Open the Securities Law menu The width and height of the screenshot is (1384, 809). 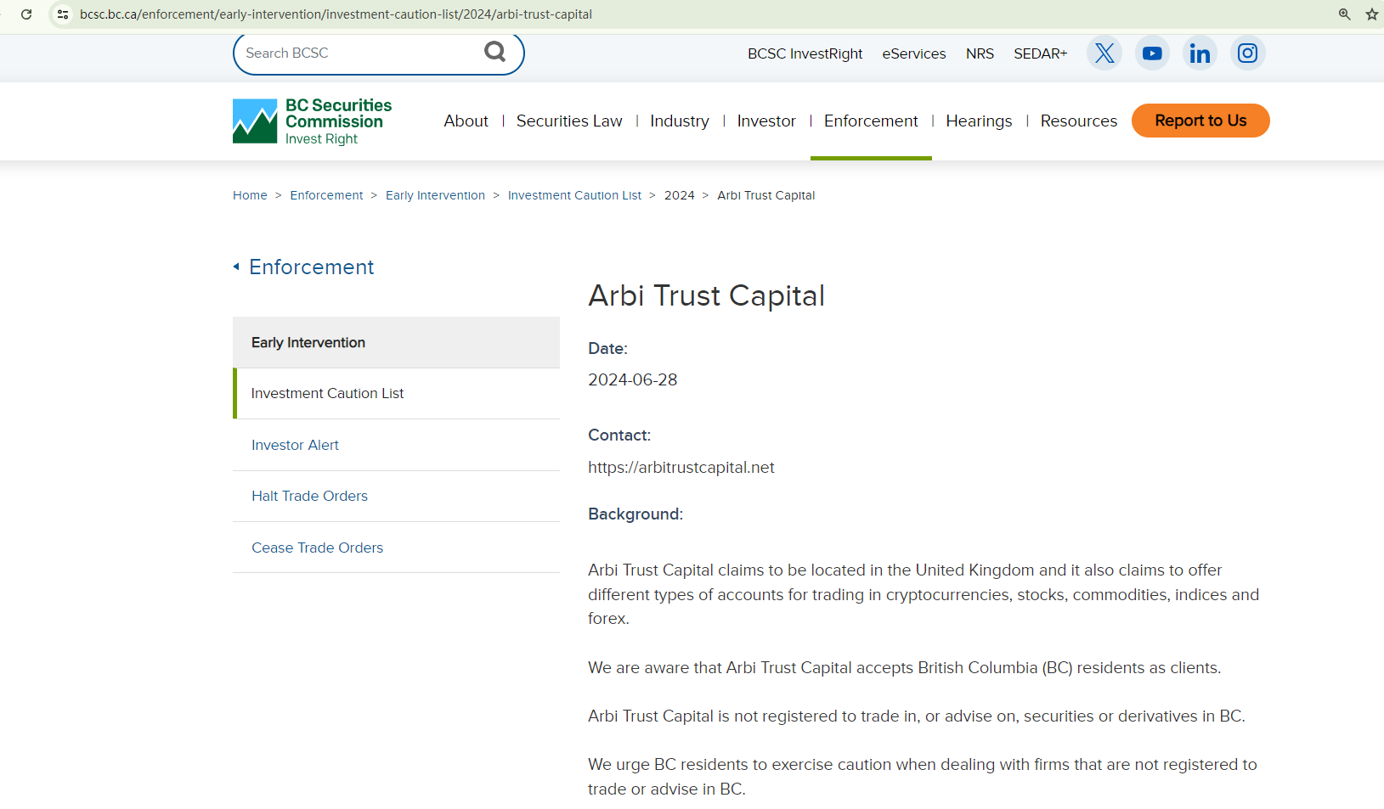point(568,121)
